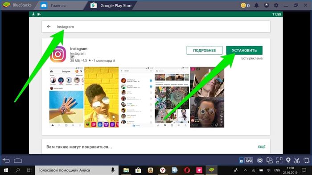Launch Yandex Browser from taskbar
This screenshot has height=175, width=312.
[x=163, y=170]
